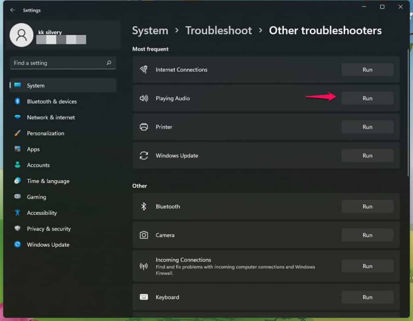
Task: Click the Apps sidebar icon
Action: (18, 149)
